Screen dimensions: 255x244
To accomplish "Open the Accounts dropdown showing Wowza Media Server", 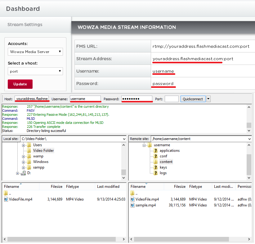I will coord(35,52).
